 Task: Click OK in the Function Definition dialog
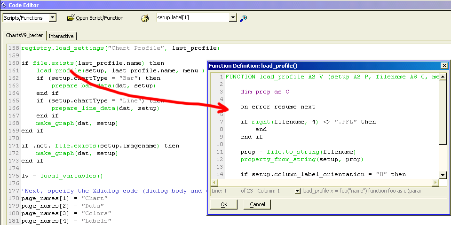click(224, 205)
